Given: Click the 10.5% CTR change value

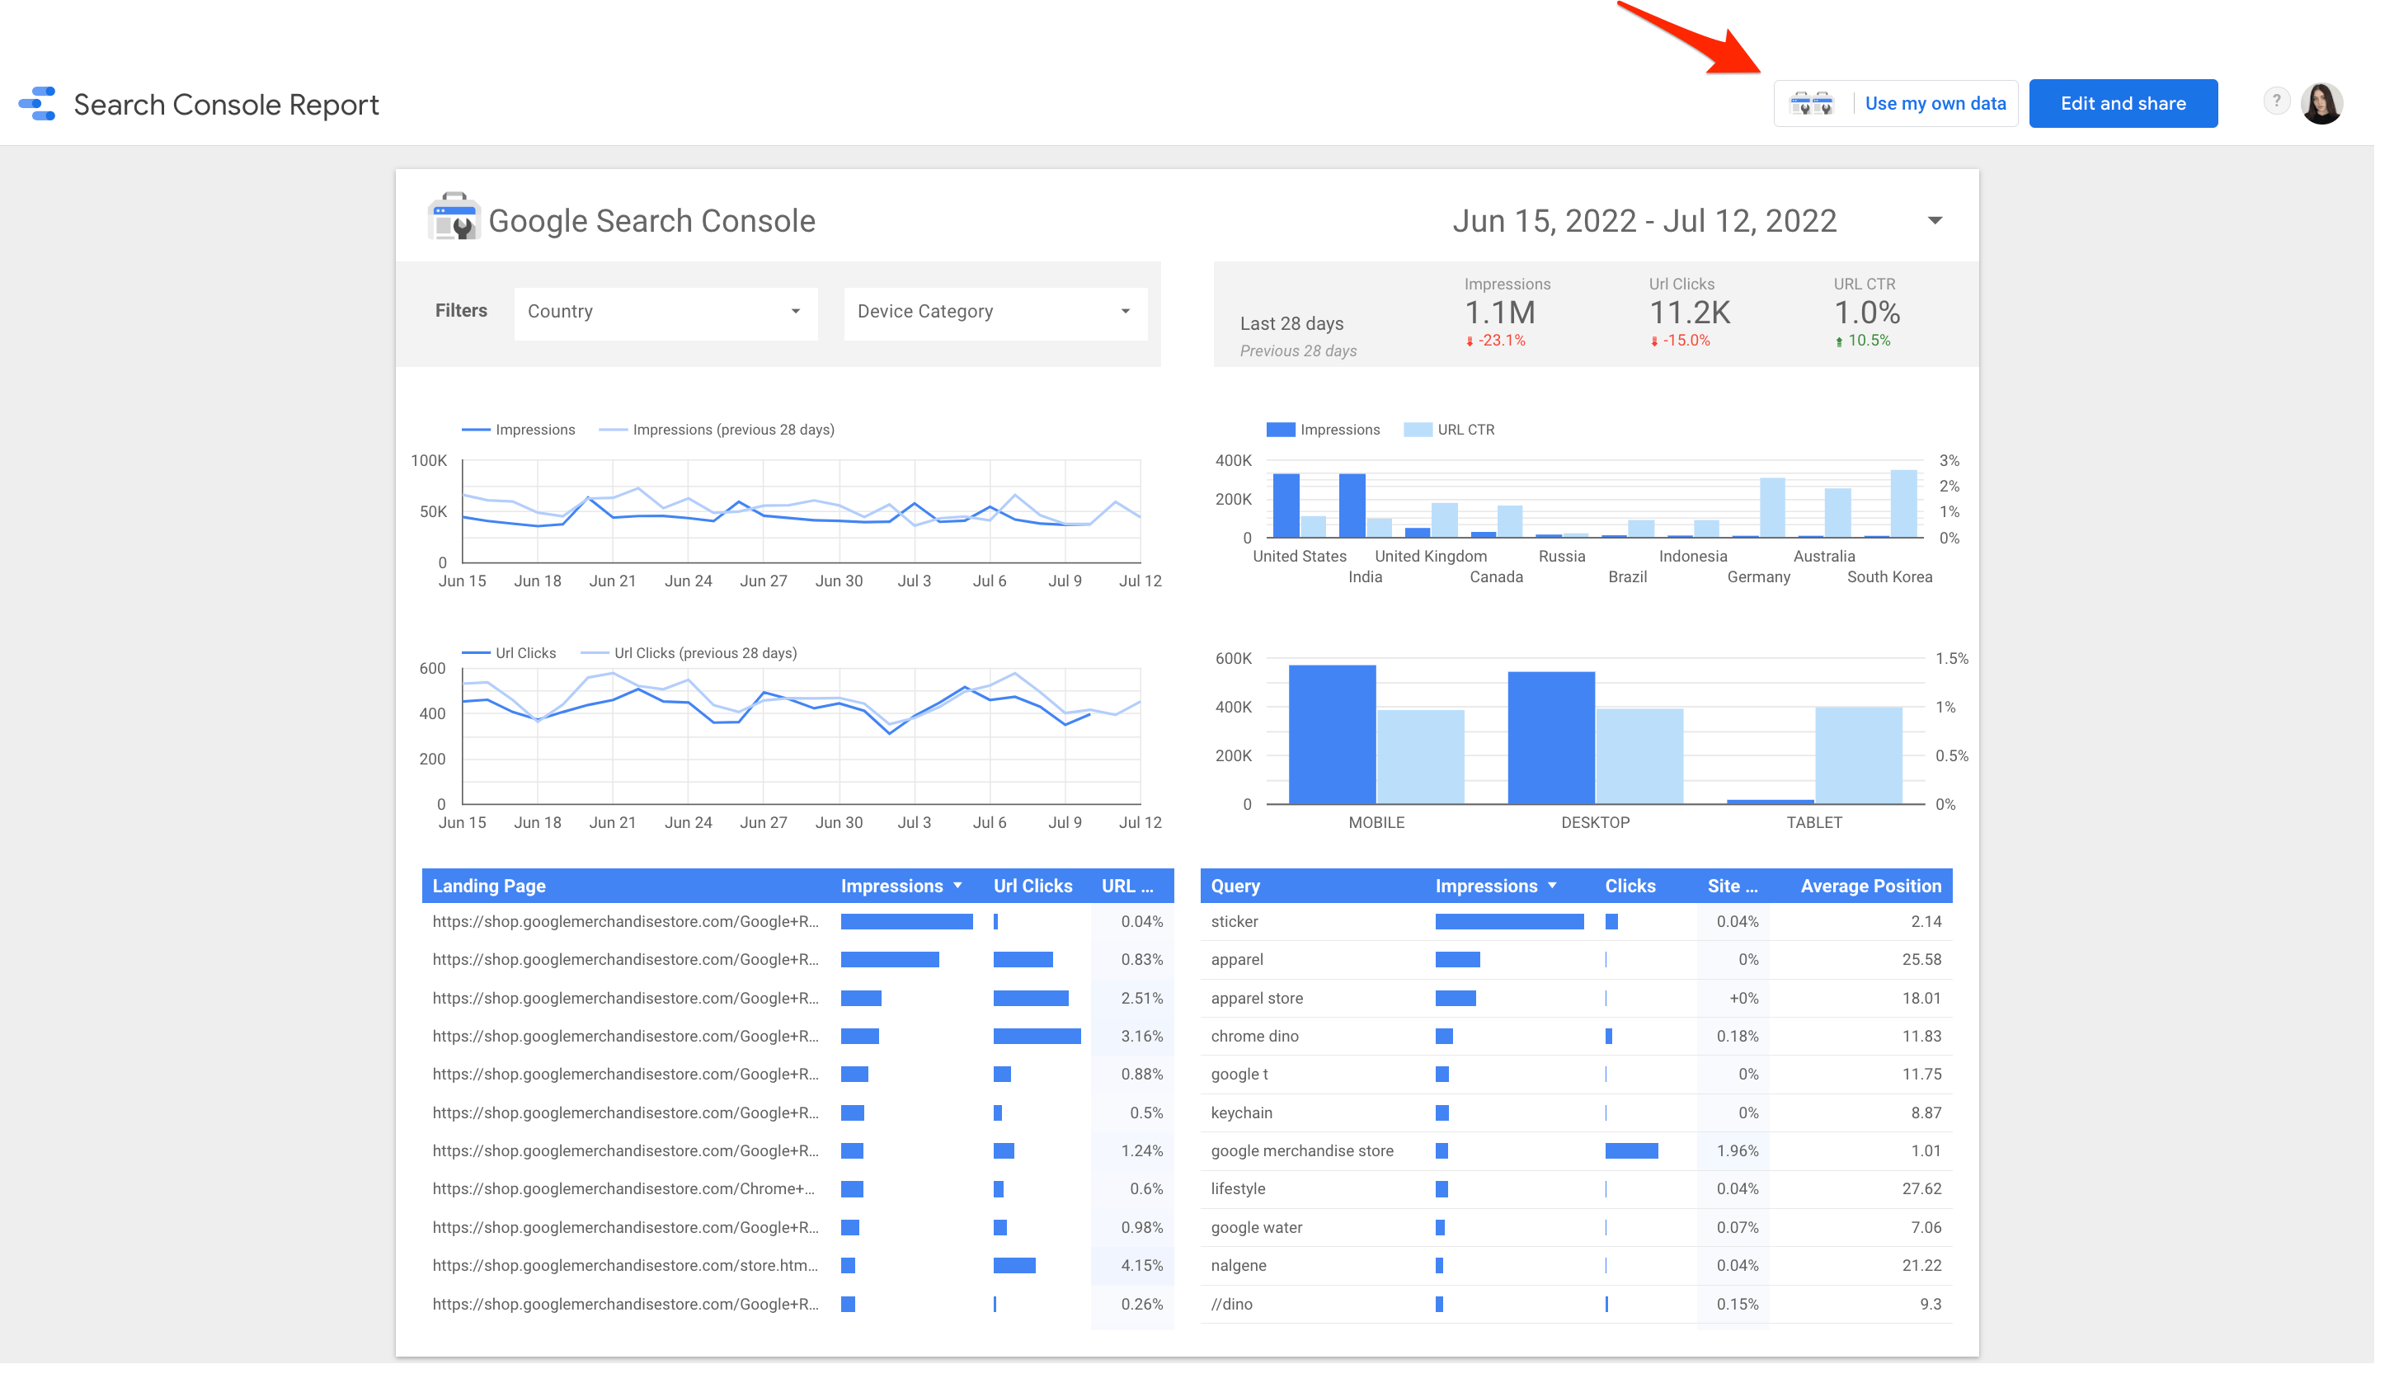Looking at the screenshot, I should pyautogui.click(x=1868, y=341).
